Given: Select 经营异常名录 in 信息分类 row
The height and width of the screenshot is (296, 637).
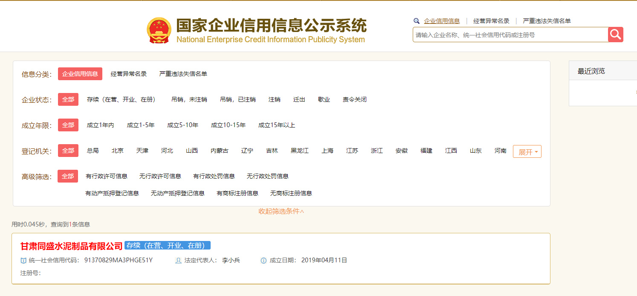Looking at the screenshot, I should [129, 74].
